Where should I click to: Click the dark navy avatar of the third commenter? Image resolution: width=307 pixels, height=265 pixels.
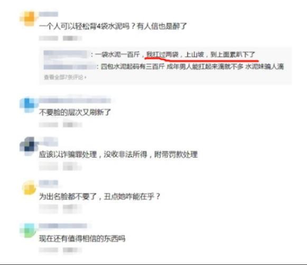(29, 147)
